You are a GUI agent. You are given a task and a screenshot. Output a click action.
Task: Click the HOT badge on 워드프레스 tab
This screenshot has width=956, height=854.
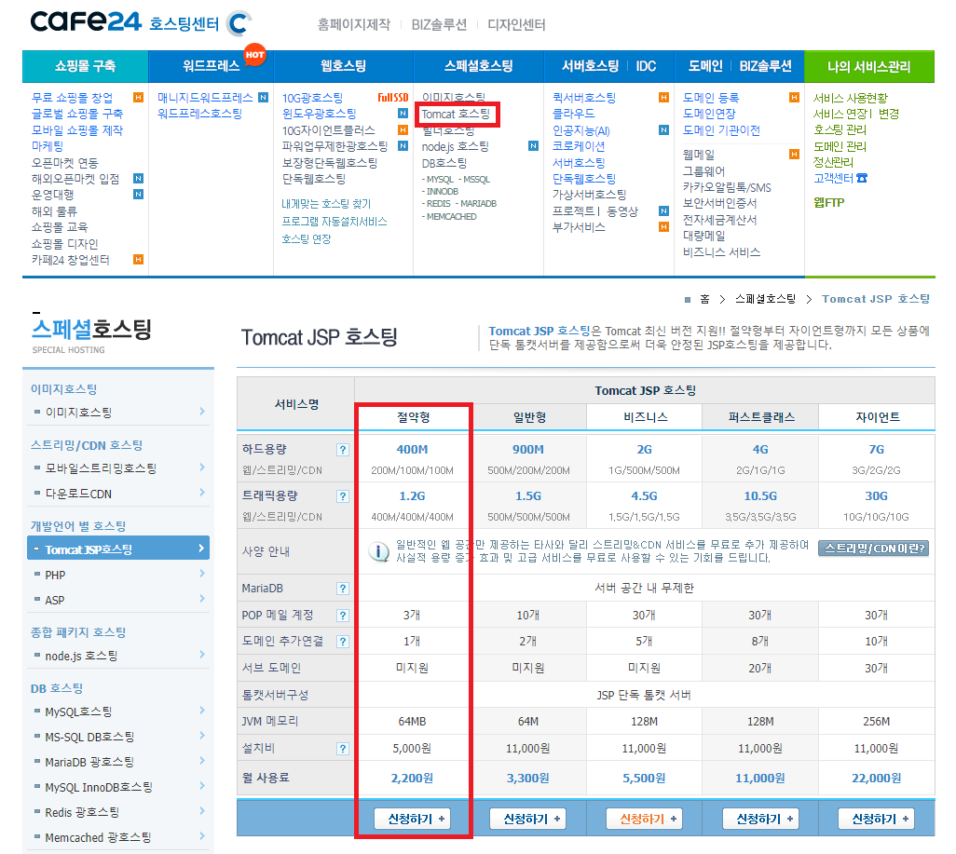pyautogui.click(x=254, y=55)
